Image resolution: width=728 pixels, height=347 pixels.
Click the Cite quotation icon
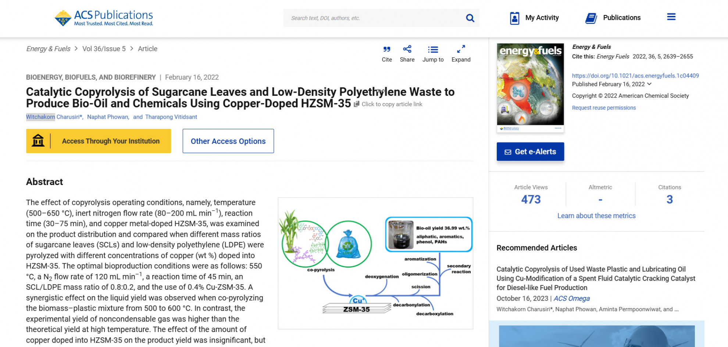coord(387,49)
